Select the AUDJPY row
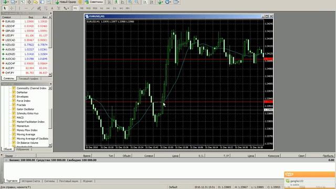This screenshot has width=336, height=189. point(25,68)
